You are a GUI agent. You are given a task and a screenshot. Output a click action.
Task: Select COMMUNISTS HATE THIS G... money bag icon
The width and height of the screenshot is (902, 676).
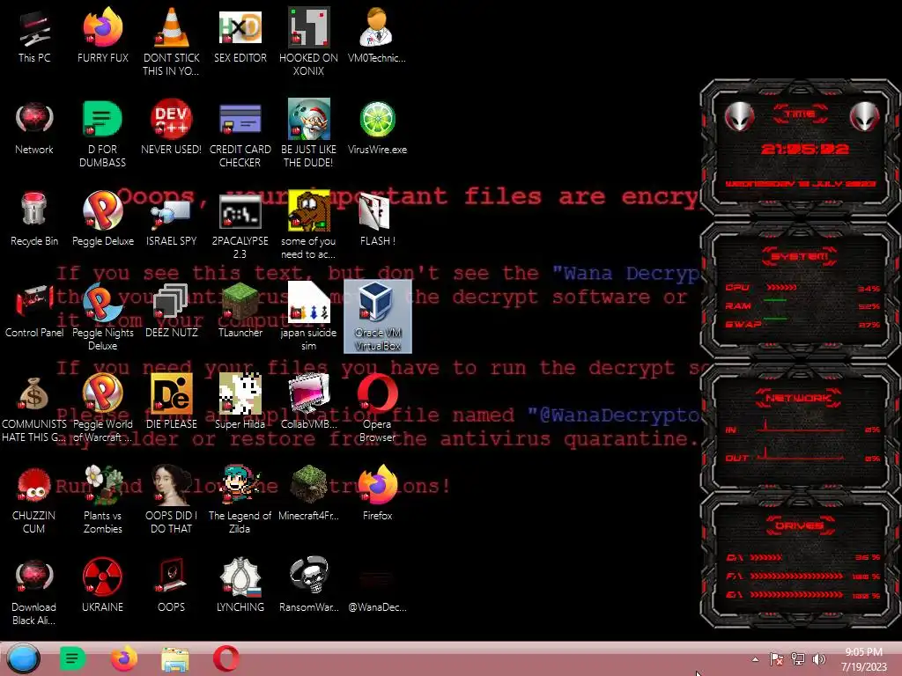click(34, 408)
